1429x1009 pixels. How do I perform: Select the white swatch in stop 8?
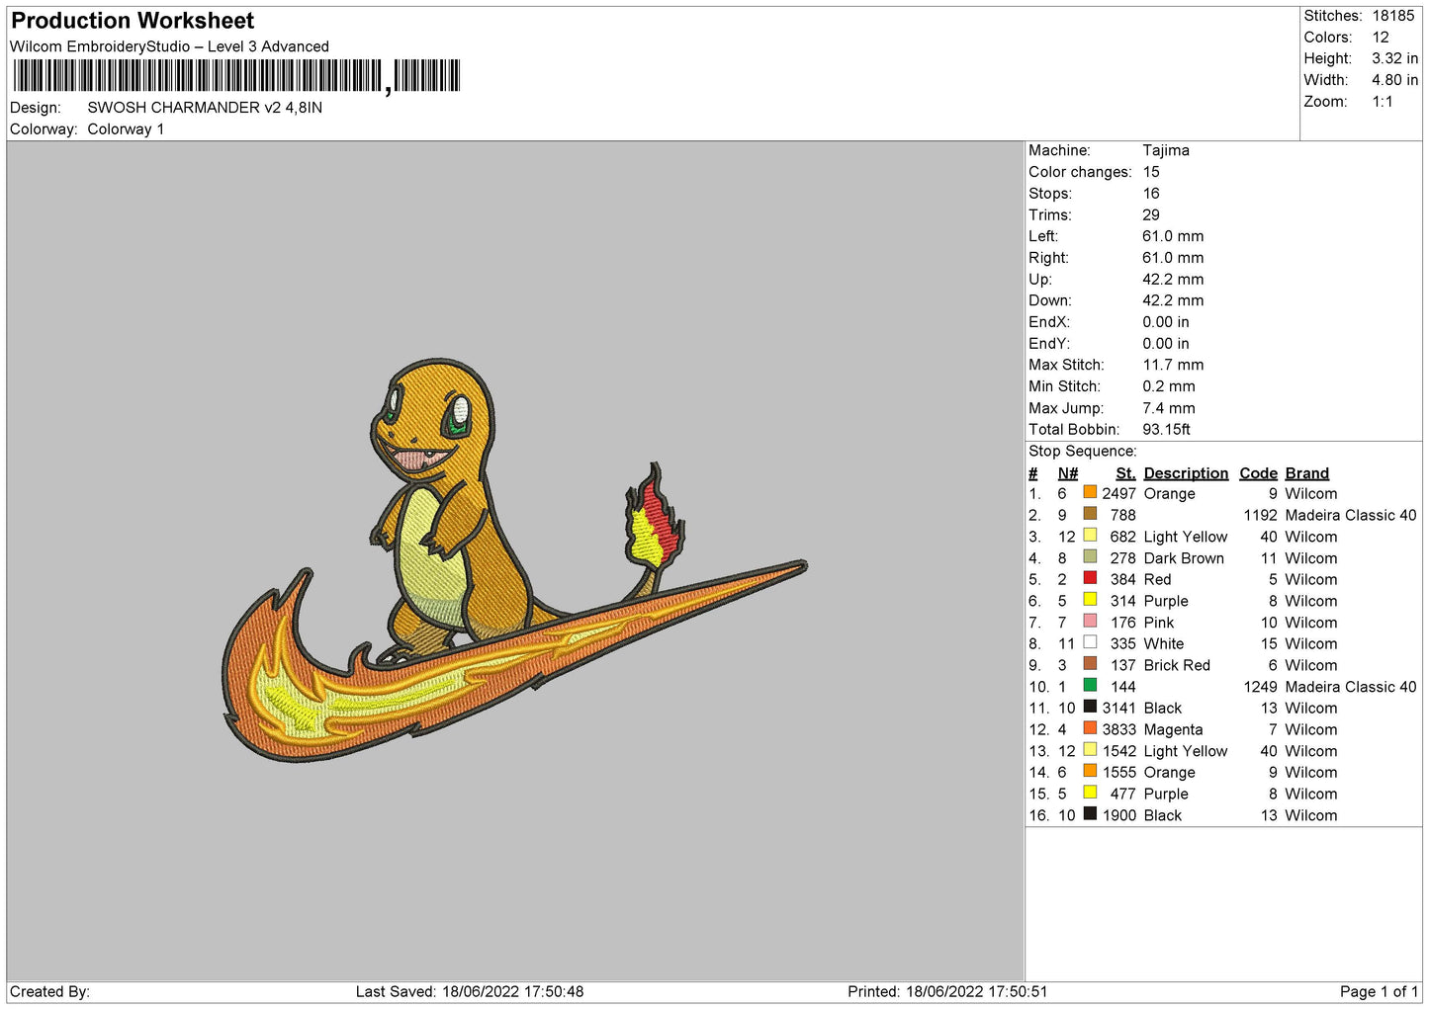tap(1090, 642)
